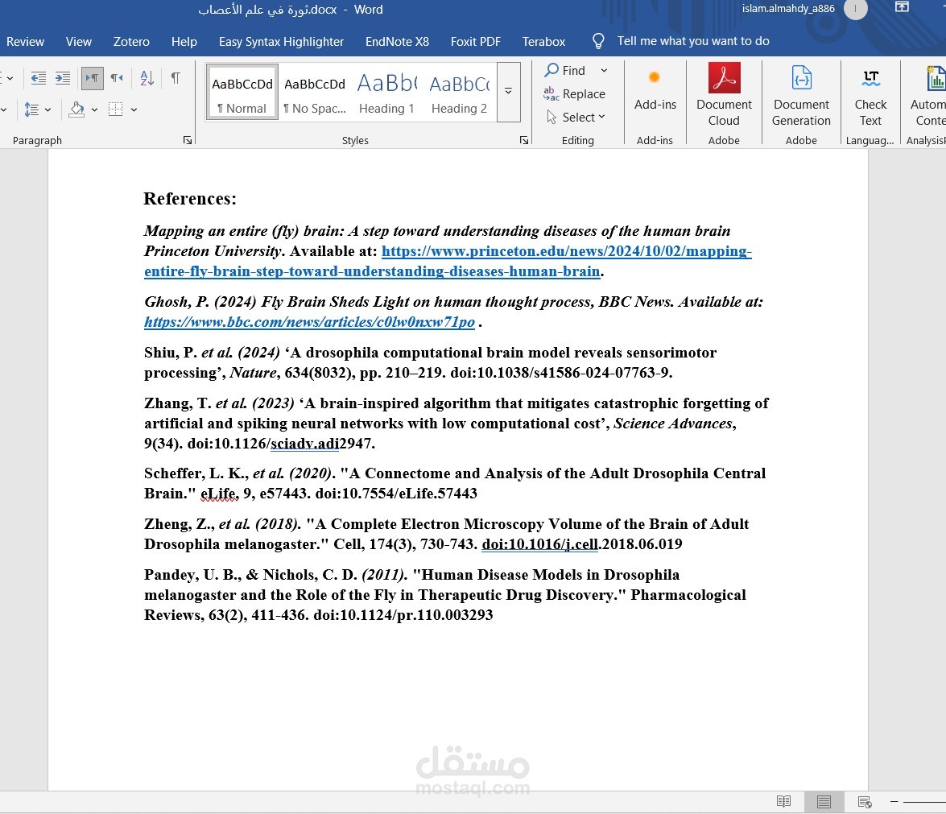Toggle show/hide paragraph marks
The image size is (946, 814).
pyautogui.click(x=176, y=78)
